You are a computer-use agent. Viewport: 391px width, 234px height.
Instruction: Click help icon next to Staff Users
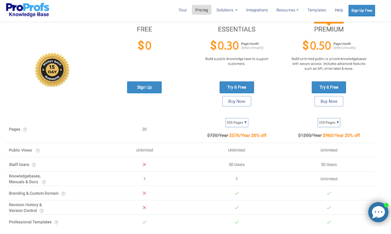pyautogui.click(x=34, y=165)
